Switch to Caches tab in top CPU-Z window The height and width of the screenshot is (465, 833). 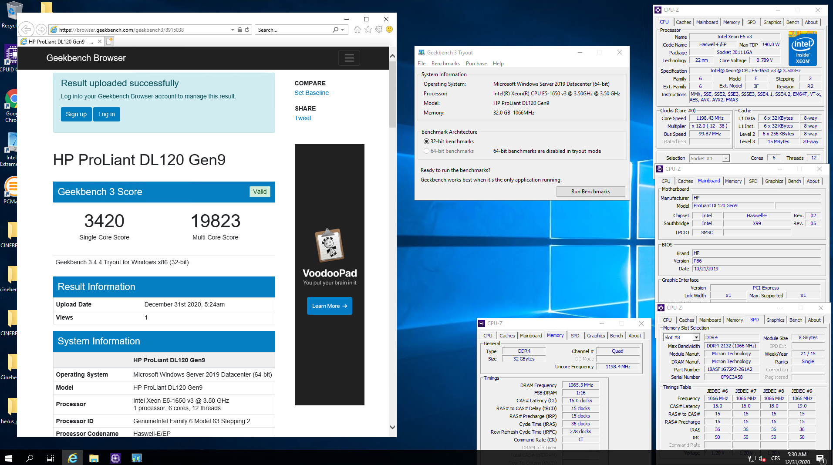[x=683, y=22]
